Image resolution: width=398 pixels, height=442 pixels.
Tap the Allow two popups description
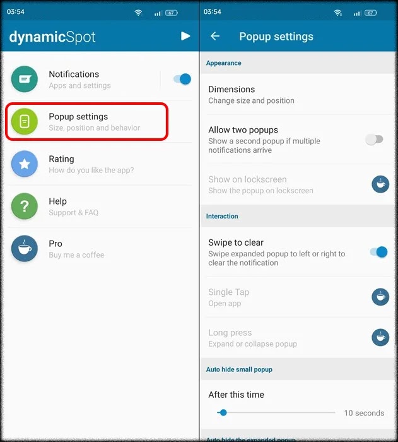264,145
